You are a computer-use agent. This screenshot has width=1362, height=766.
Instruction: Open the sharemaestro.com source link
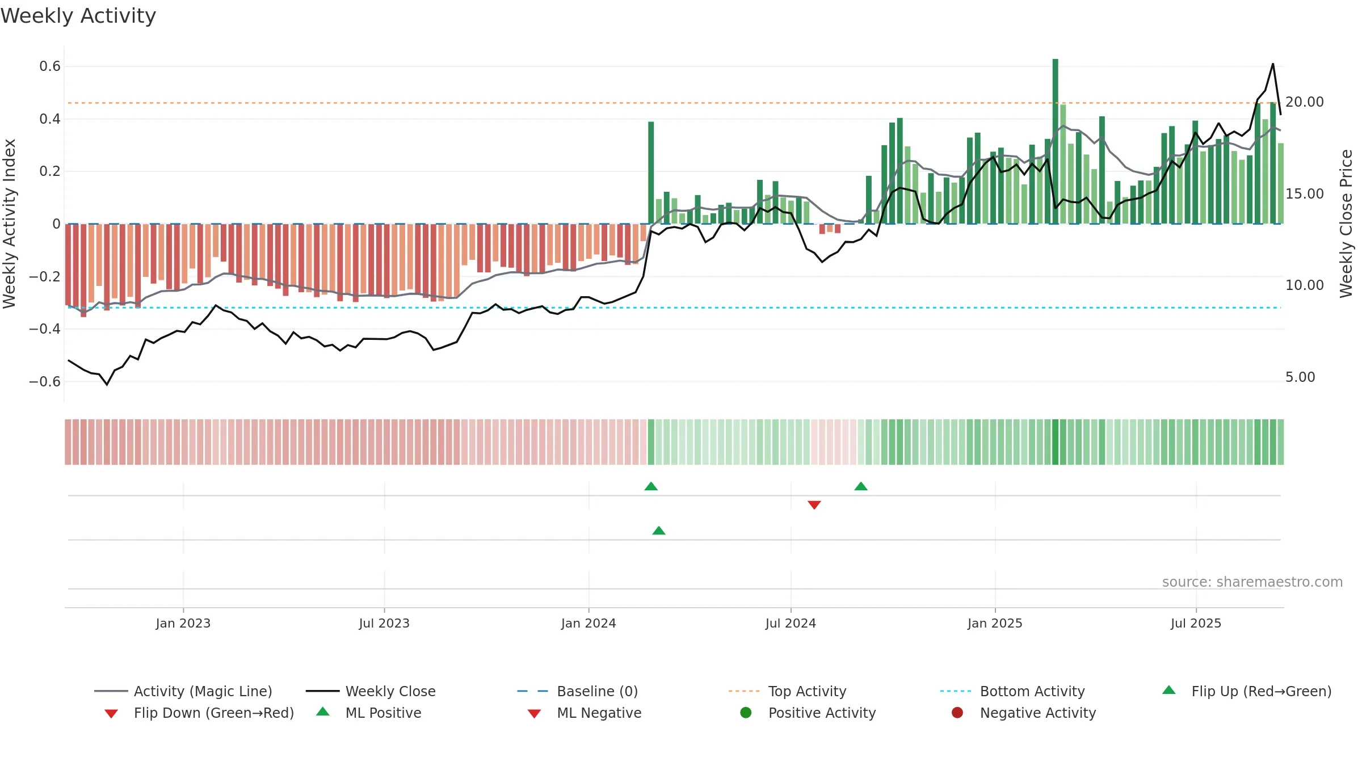tap(1252, 582)
